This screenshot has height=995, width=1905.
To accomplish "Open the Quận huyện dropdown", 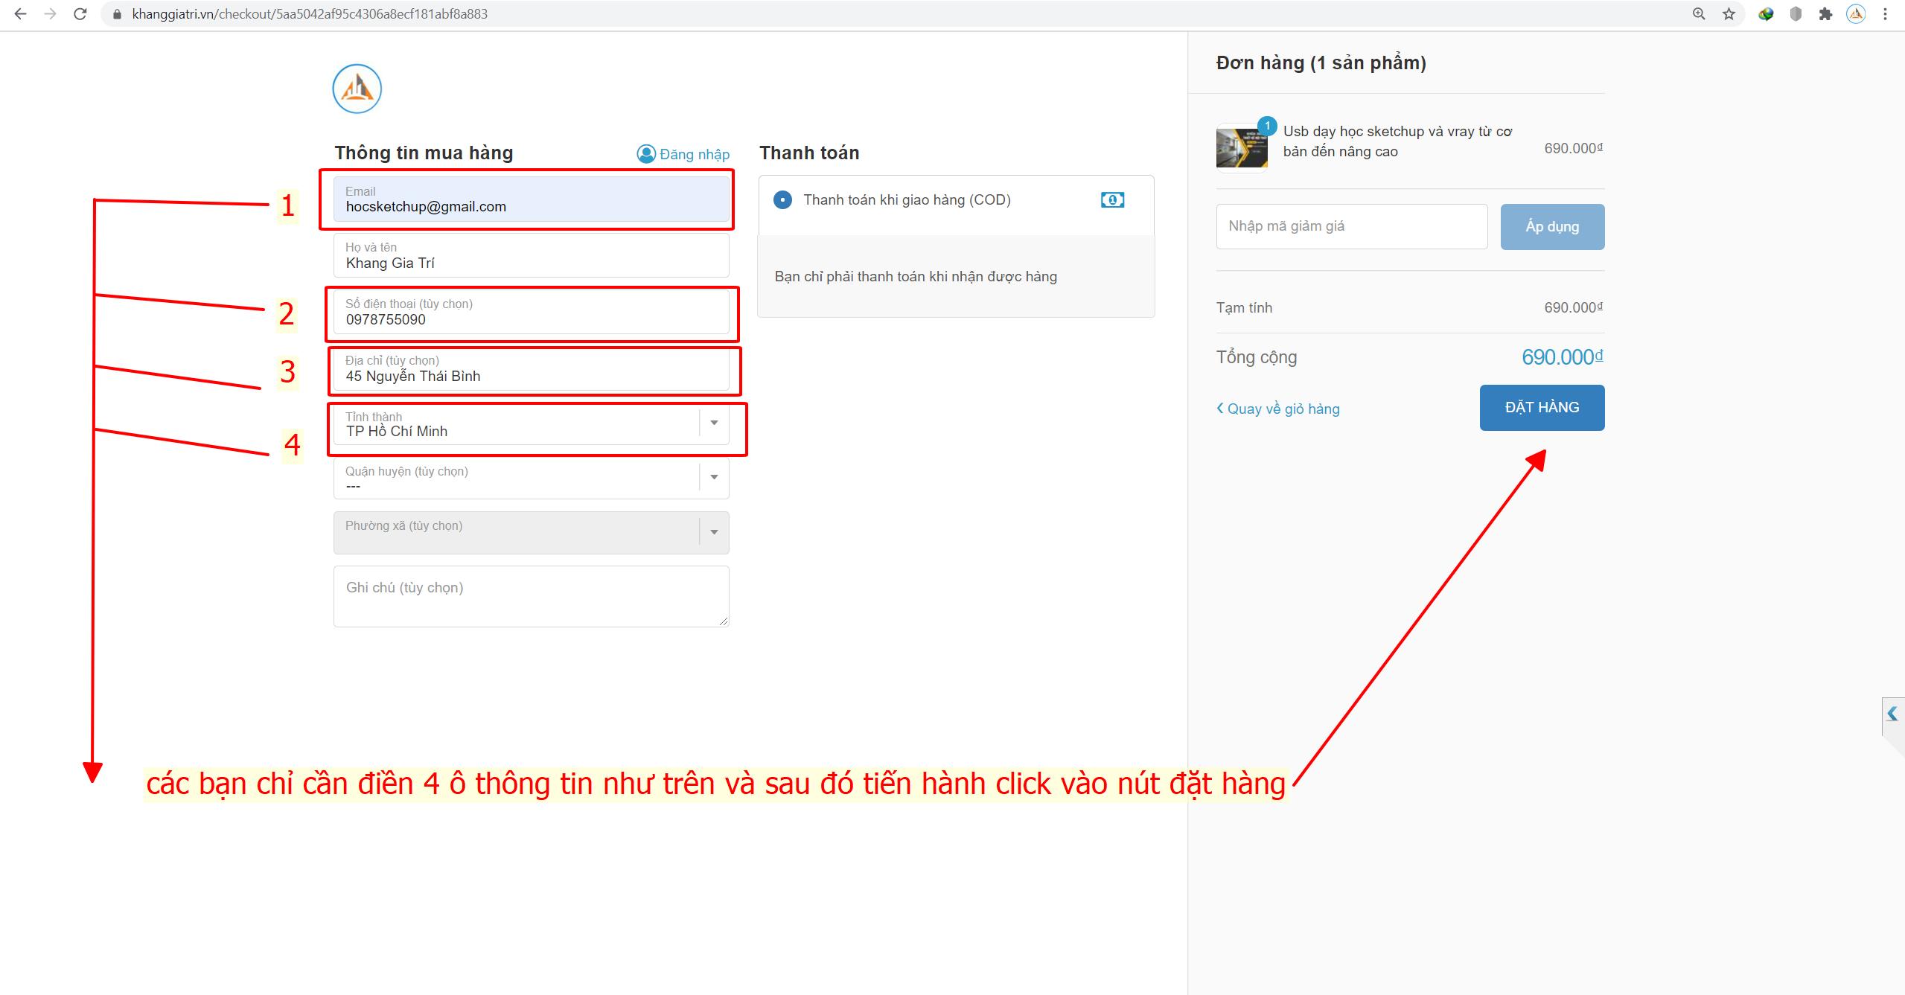I will click(x=714, y=477).
